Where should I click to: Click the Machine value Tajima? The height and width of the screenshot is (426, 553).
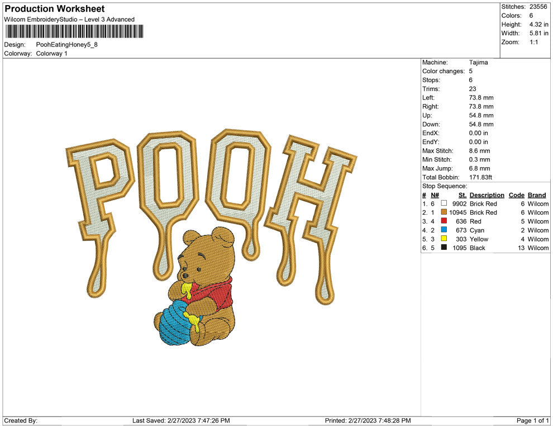[x=478, y=63]
